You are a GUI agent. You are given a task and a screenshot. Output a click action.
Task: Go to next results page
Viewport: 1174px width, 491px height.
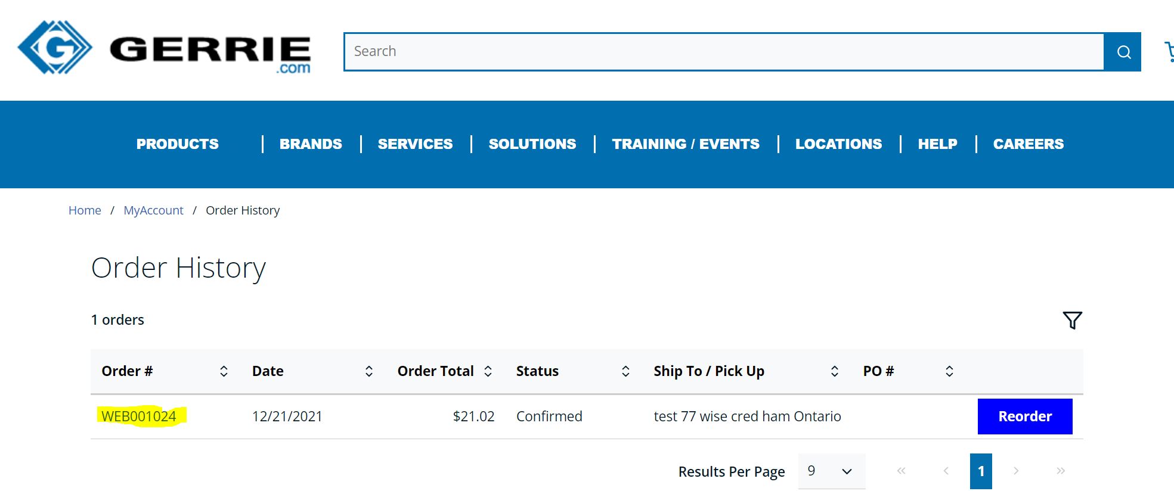(x=1016, y=471)
